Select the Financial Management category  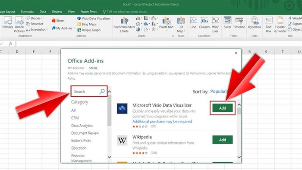tap(81, 158)
